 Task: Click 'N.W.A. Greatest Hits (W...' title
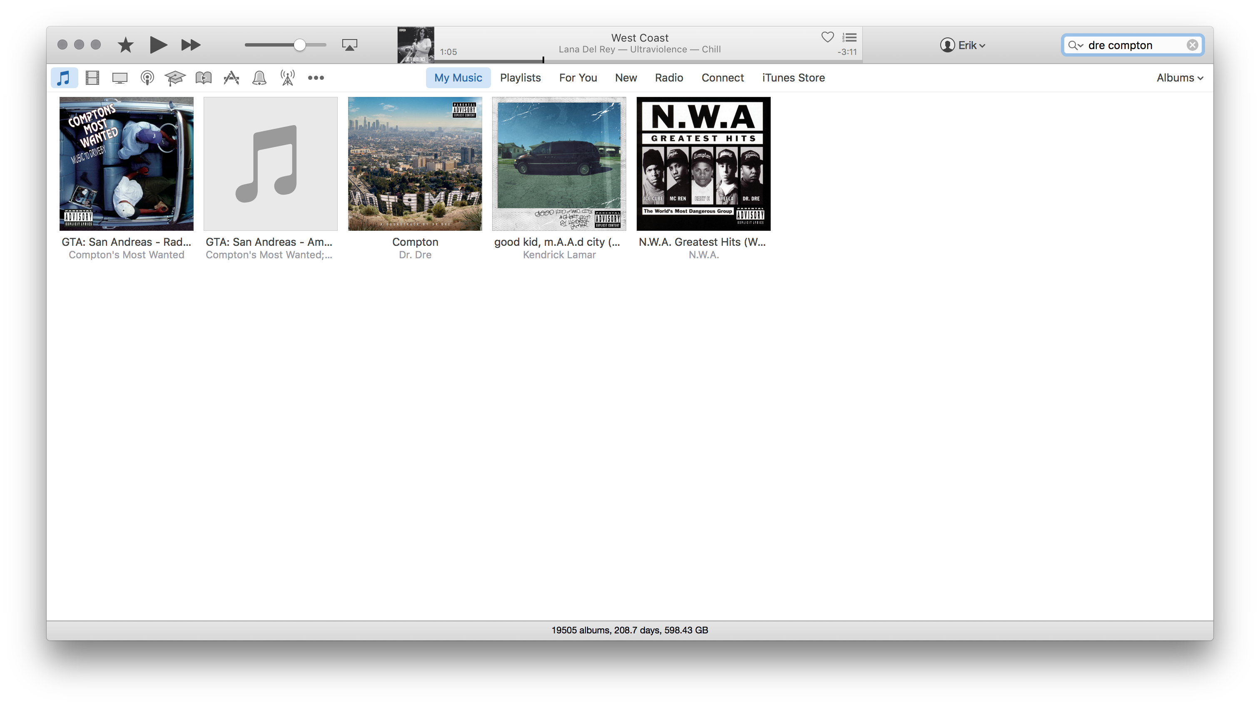click(x=702, y=242)
